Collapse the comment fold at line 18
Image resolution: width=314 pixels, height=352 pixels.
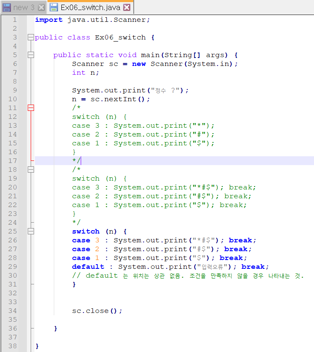point(31,170)
